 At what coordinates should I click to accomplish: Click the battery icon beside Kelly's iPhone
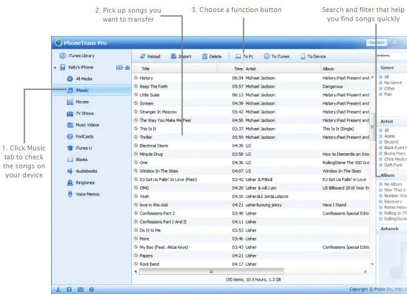119,67
